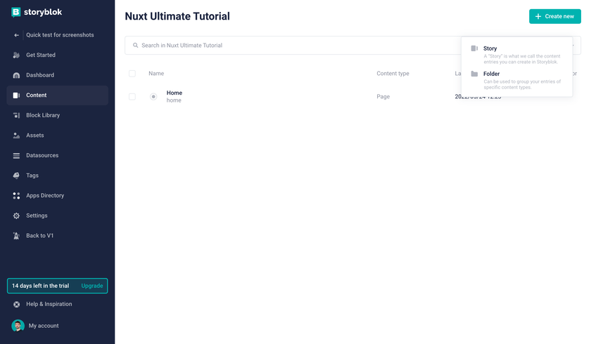Viewport: 591px width, 344px height.
Task: Click the Content icon in the sidebar
Action: pos(16,95)
